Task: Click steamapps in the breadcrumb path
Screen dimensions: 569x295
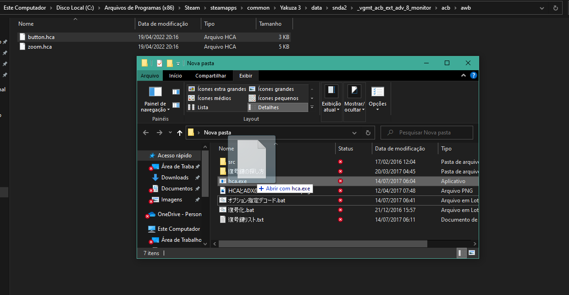Action: click(223, 8)
